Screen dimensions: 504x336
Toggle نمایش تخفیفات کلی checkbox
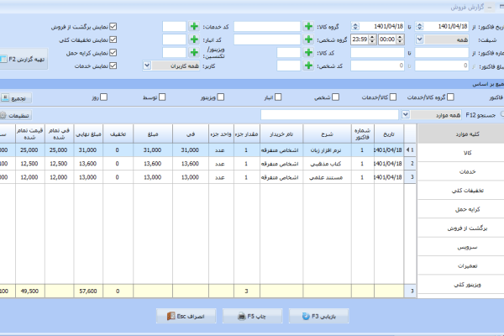point(113,39)
